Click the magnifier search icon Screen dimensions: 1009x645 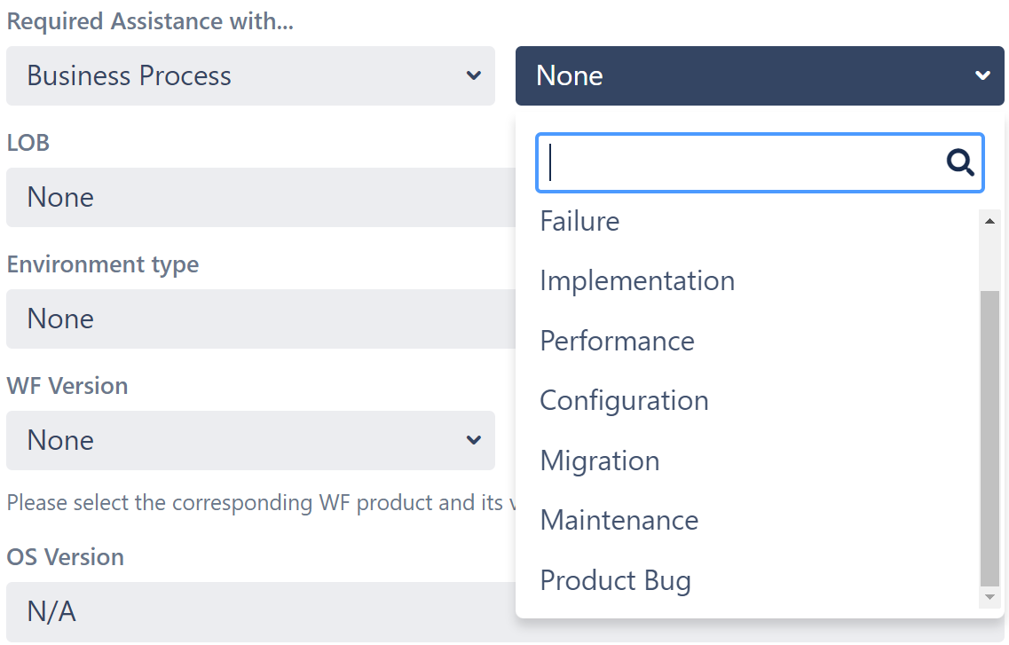[959, 162]
